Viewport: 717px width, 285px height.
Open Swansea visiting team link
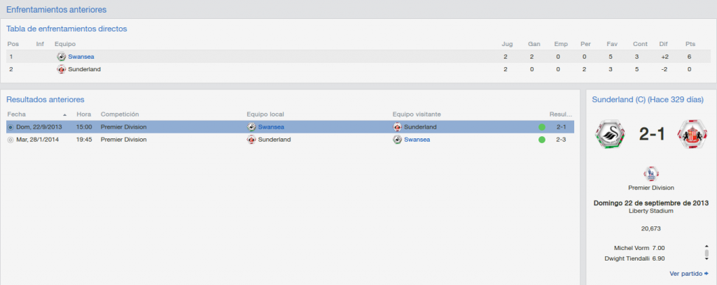[417, 140]
